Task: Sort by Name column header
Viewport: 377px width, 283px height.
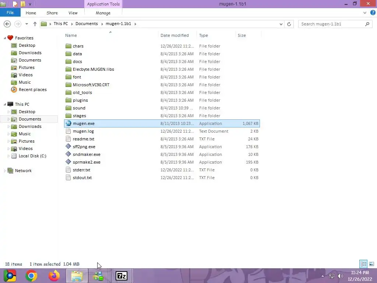Action: pos(71,35)
